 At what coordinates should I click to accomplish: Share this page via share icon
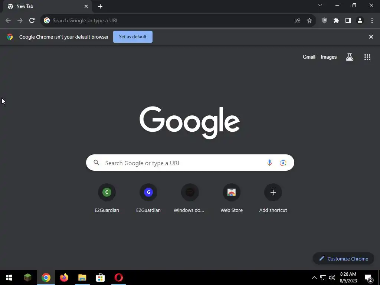pyautogui.click(x=298, y=21)
